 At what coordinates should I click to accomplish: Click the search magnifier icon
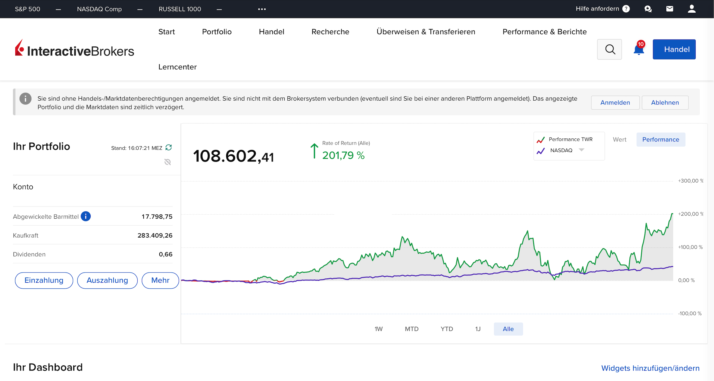[610, 49]
